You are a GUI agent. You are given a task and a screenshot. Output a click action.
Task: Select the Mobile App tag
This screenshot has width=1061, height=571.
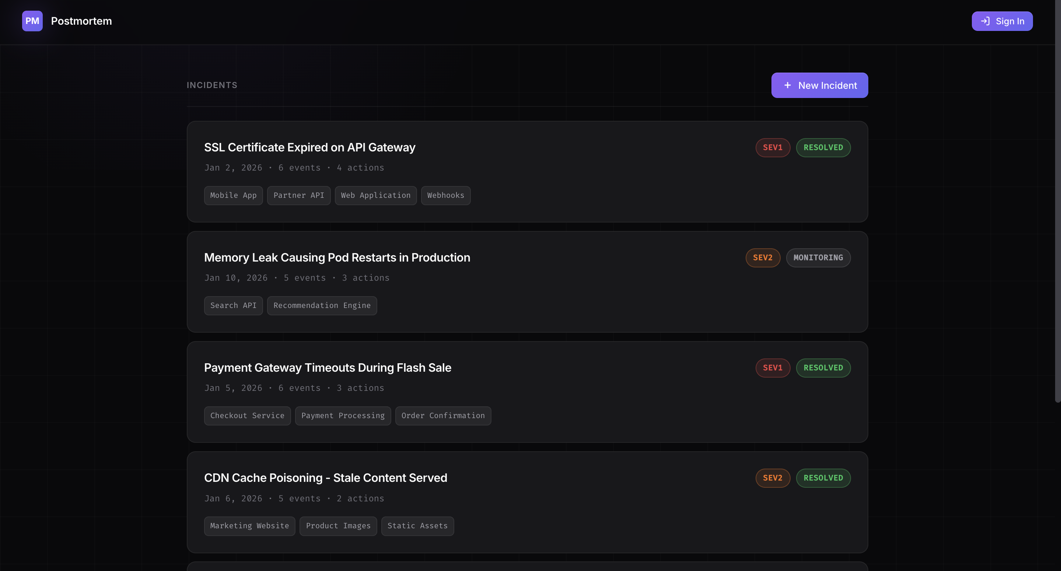pyautogui.click(x=233, y=195)
